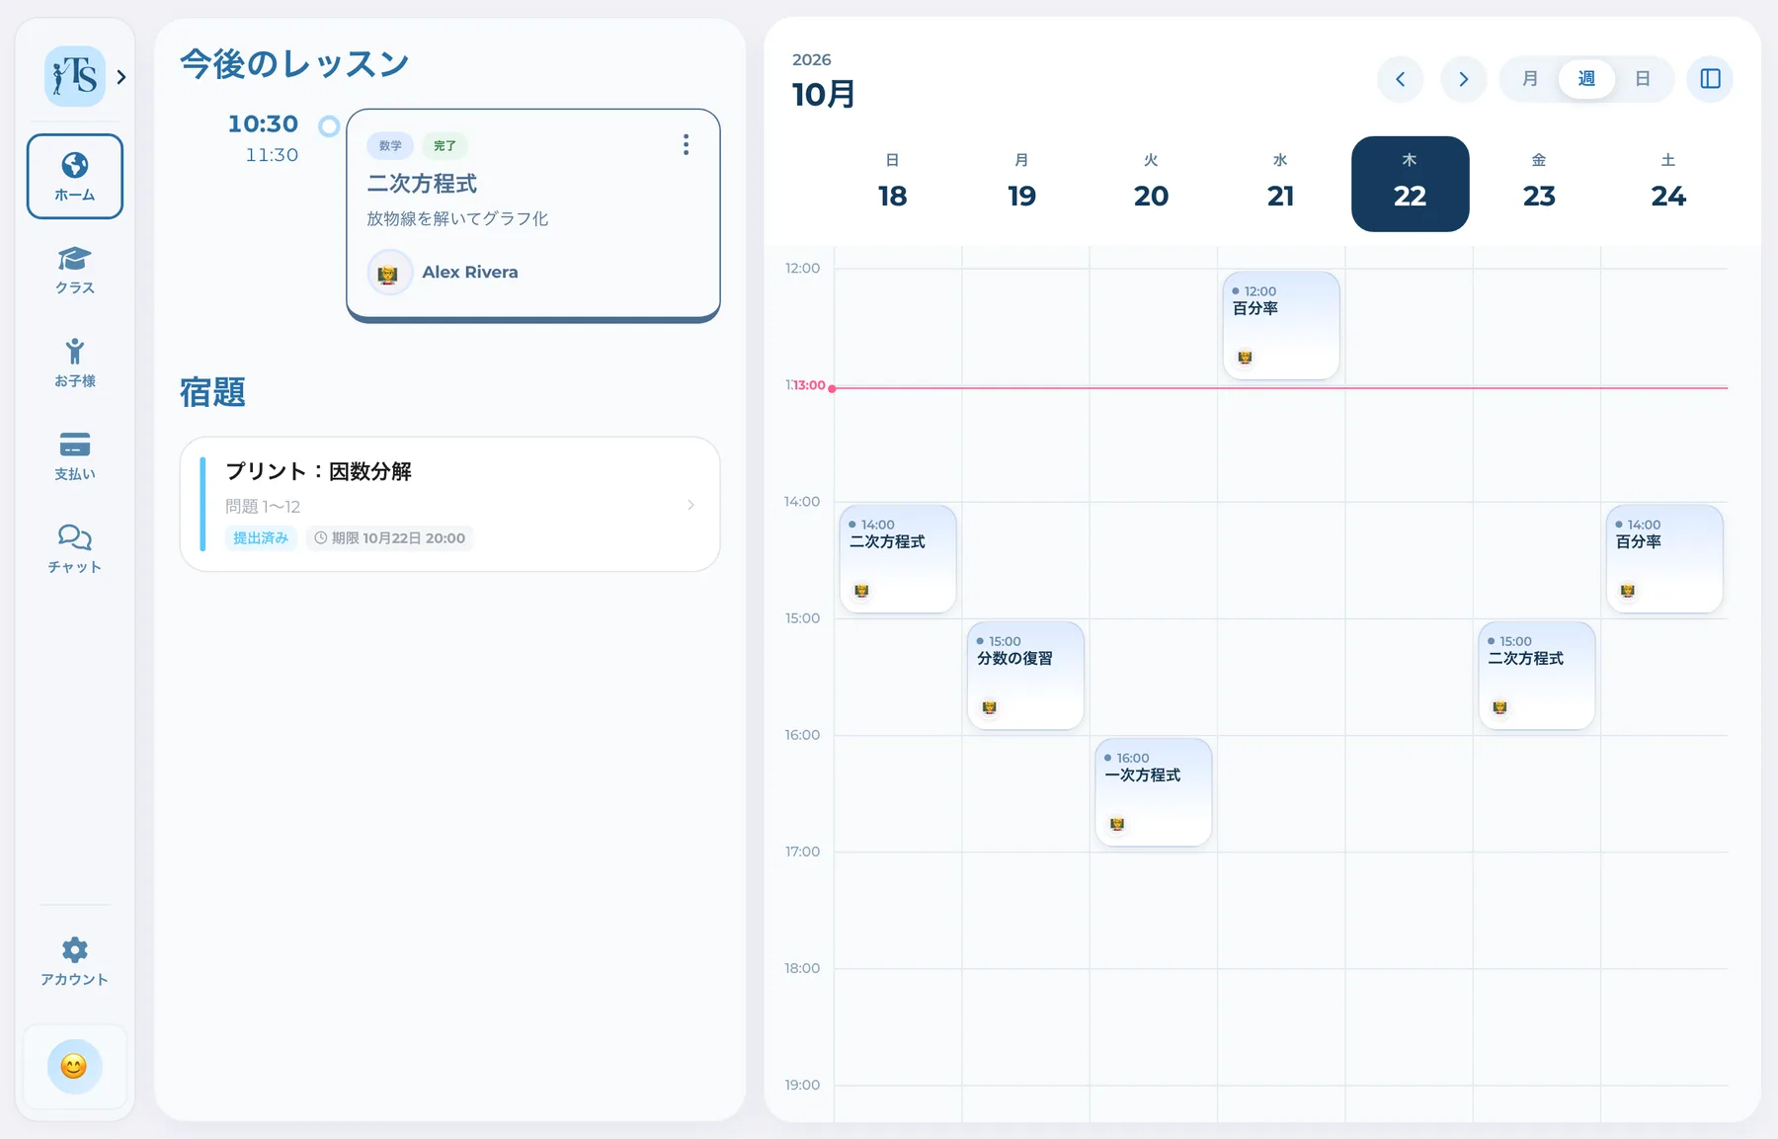Click the smiley profile avatar
The height and width of the screenshot is (1139, 1778).
74,1066
